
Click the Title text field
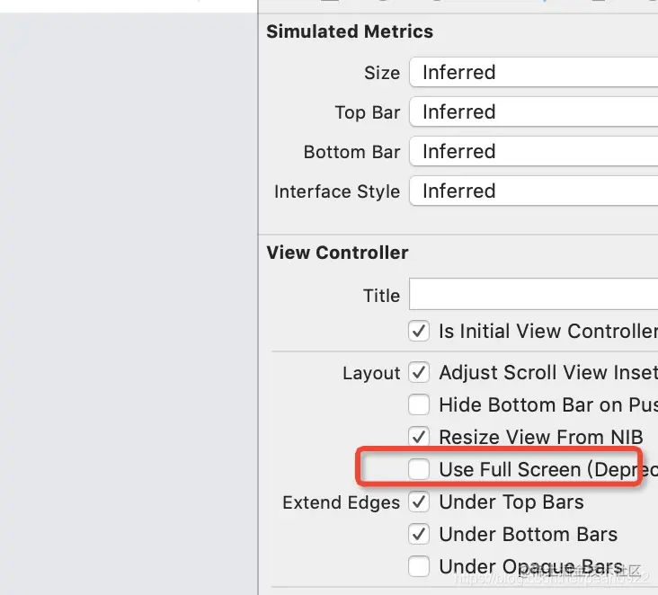[x=533, y=295]
